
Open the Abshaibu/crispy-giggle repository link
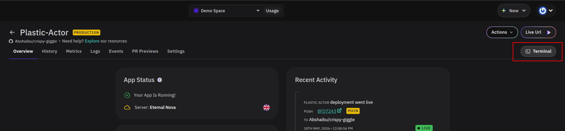point(36,41)
